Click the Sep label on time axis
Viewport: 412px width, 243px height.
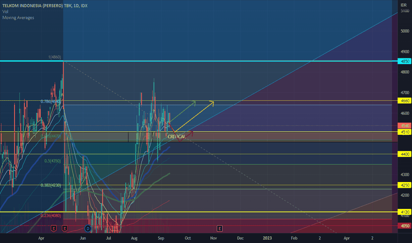coord(161,238)
